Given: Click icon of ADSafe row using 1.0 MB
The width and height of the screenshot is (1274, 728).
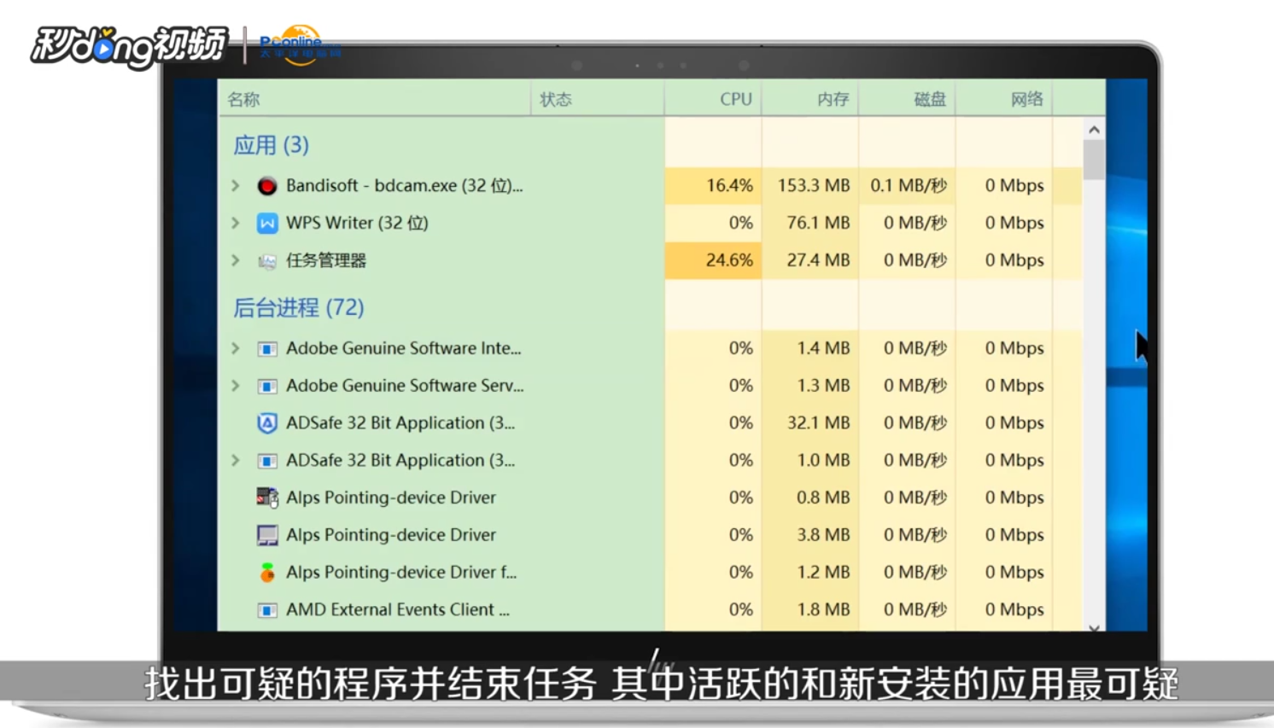Looking at the screenshot, I should pos(267,461).
